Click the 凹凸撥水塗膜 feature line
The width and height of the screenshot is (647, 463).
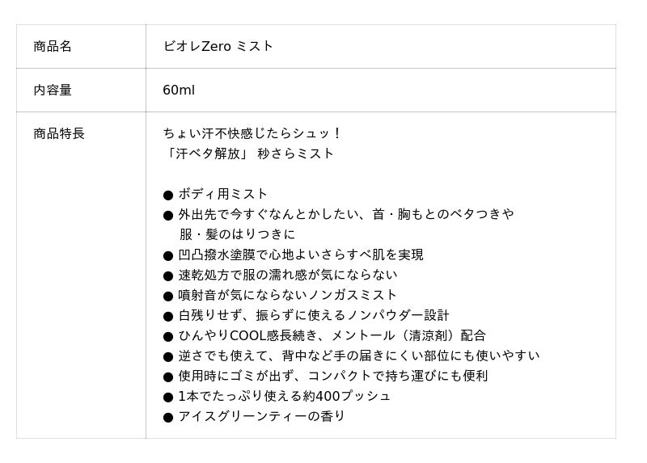300,255
